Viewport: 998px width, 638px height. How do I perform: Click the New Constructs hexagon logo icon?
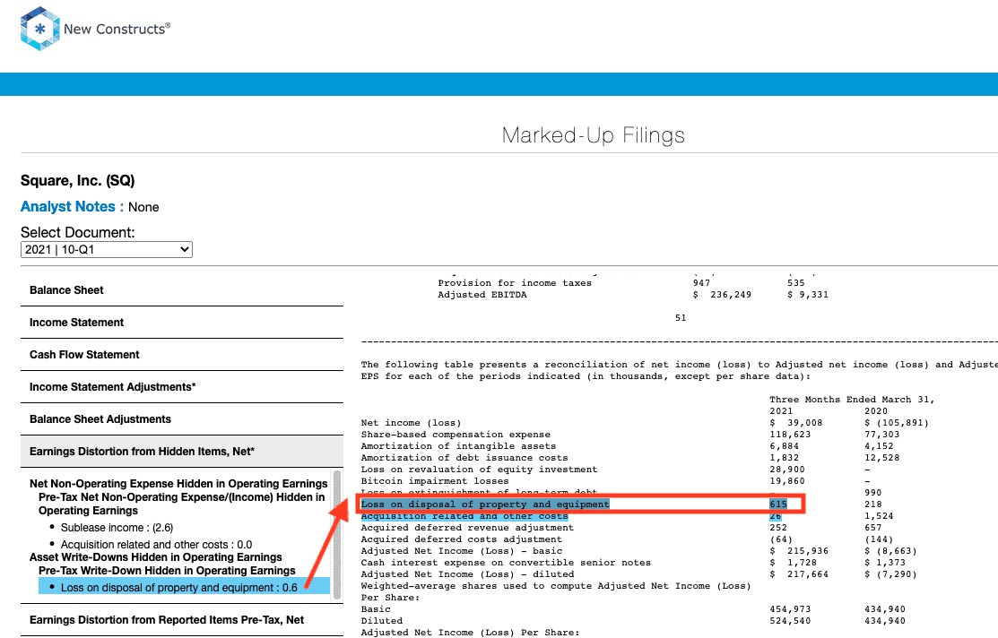(x=40, y=29)
